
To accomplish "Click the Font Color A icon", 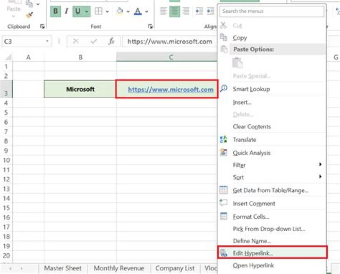I will (x=138, y=11).
